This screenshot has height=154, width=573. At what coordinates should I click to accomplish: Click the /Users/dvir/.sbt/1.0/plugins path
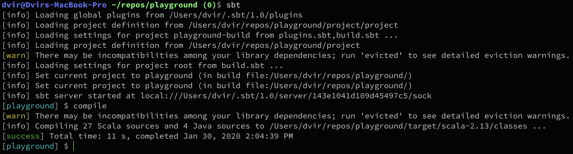236,15
